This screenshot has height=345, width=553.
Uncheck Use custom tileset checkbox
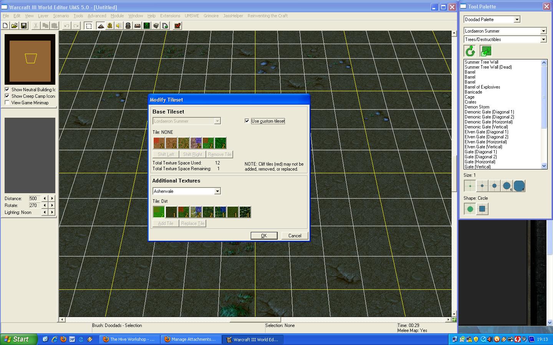click(247, 121)
